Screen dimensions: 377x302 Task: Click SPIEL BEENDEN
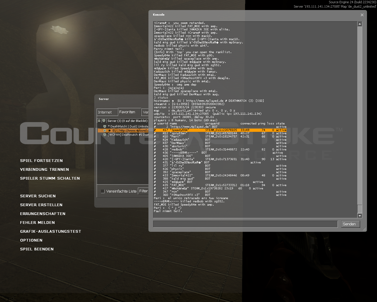click(37, 249)
